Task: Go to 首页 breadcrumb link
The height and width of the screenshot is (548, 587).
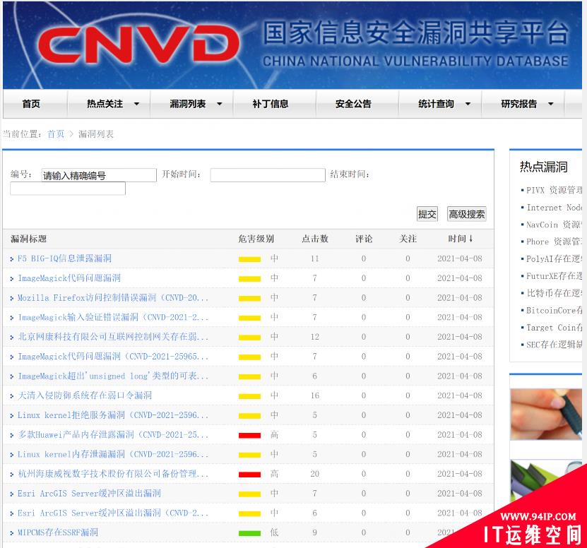Action: [x=56, y=133]
